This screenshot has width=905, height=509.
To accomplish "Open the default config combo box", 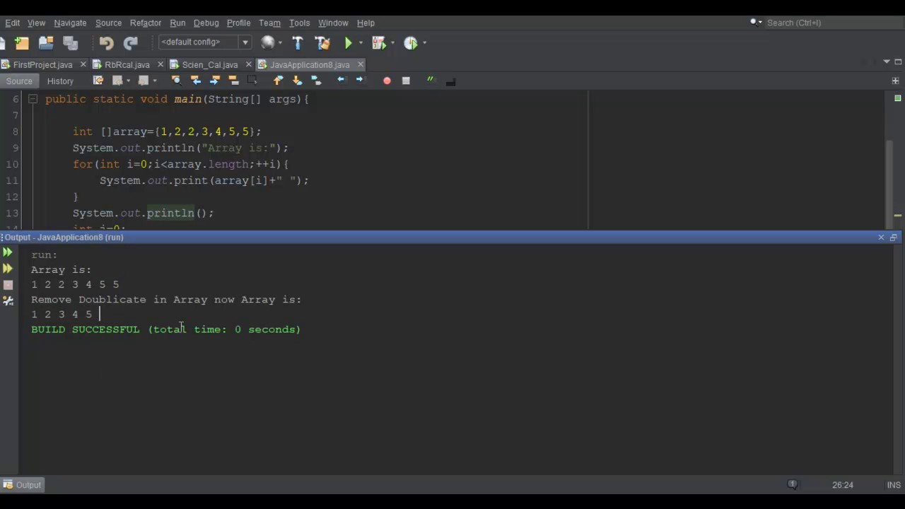I will (205, 42).
